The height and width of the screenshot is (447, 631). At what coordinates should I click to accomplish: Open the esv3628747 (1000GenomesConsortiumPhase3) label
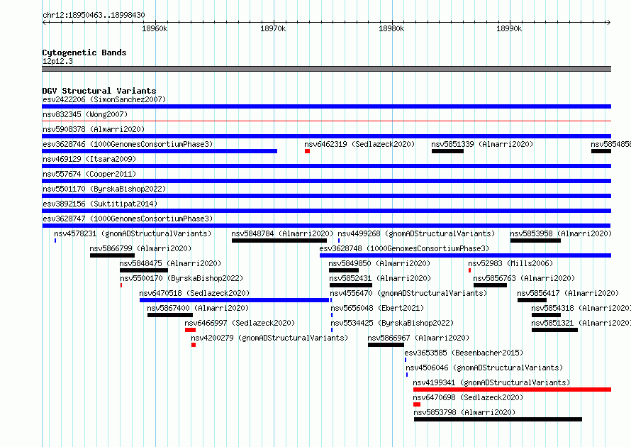point(128,219)
